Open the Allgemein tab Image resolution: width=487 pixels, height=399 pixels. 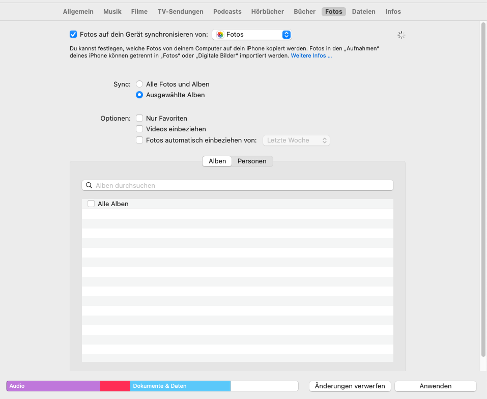click(x=78, y=12)
